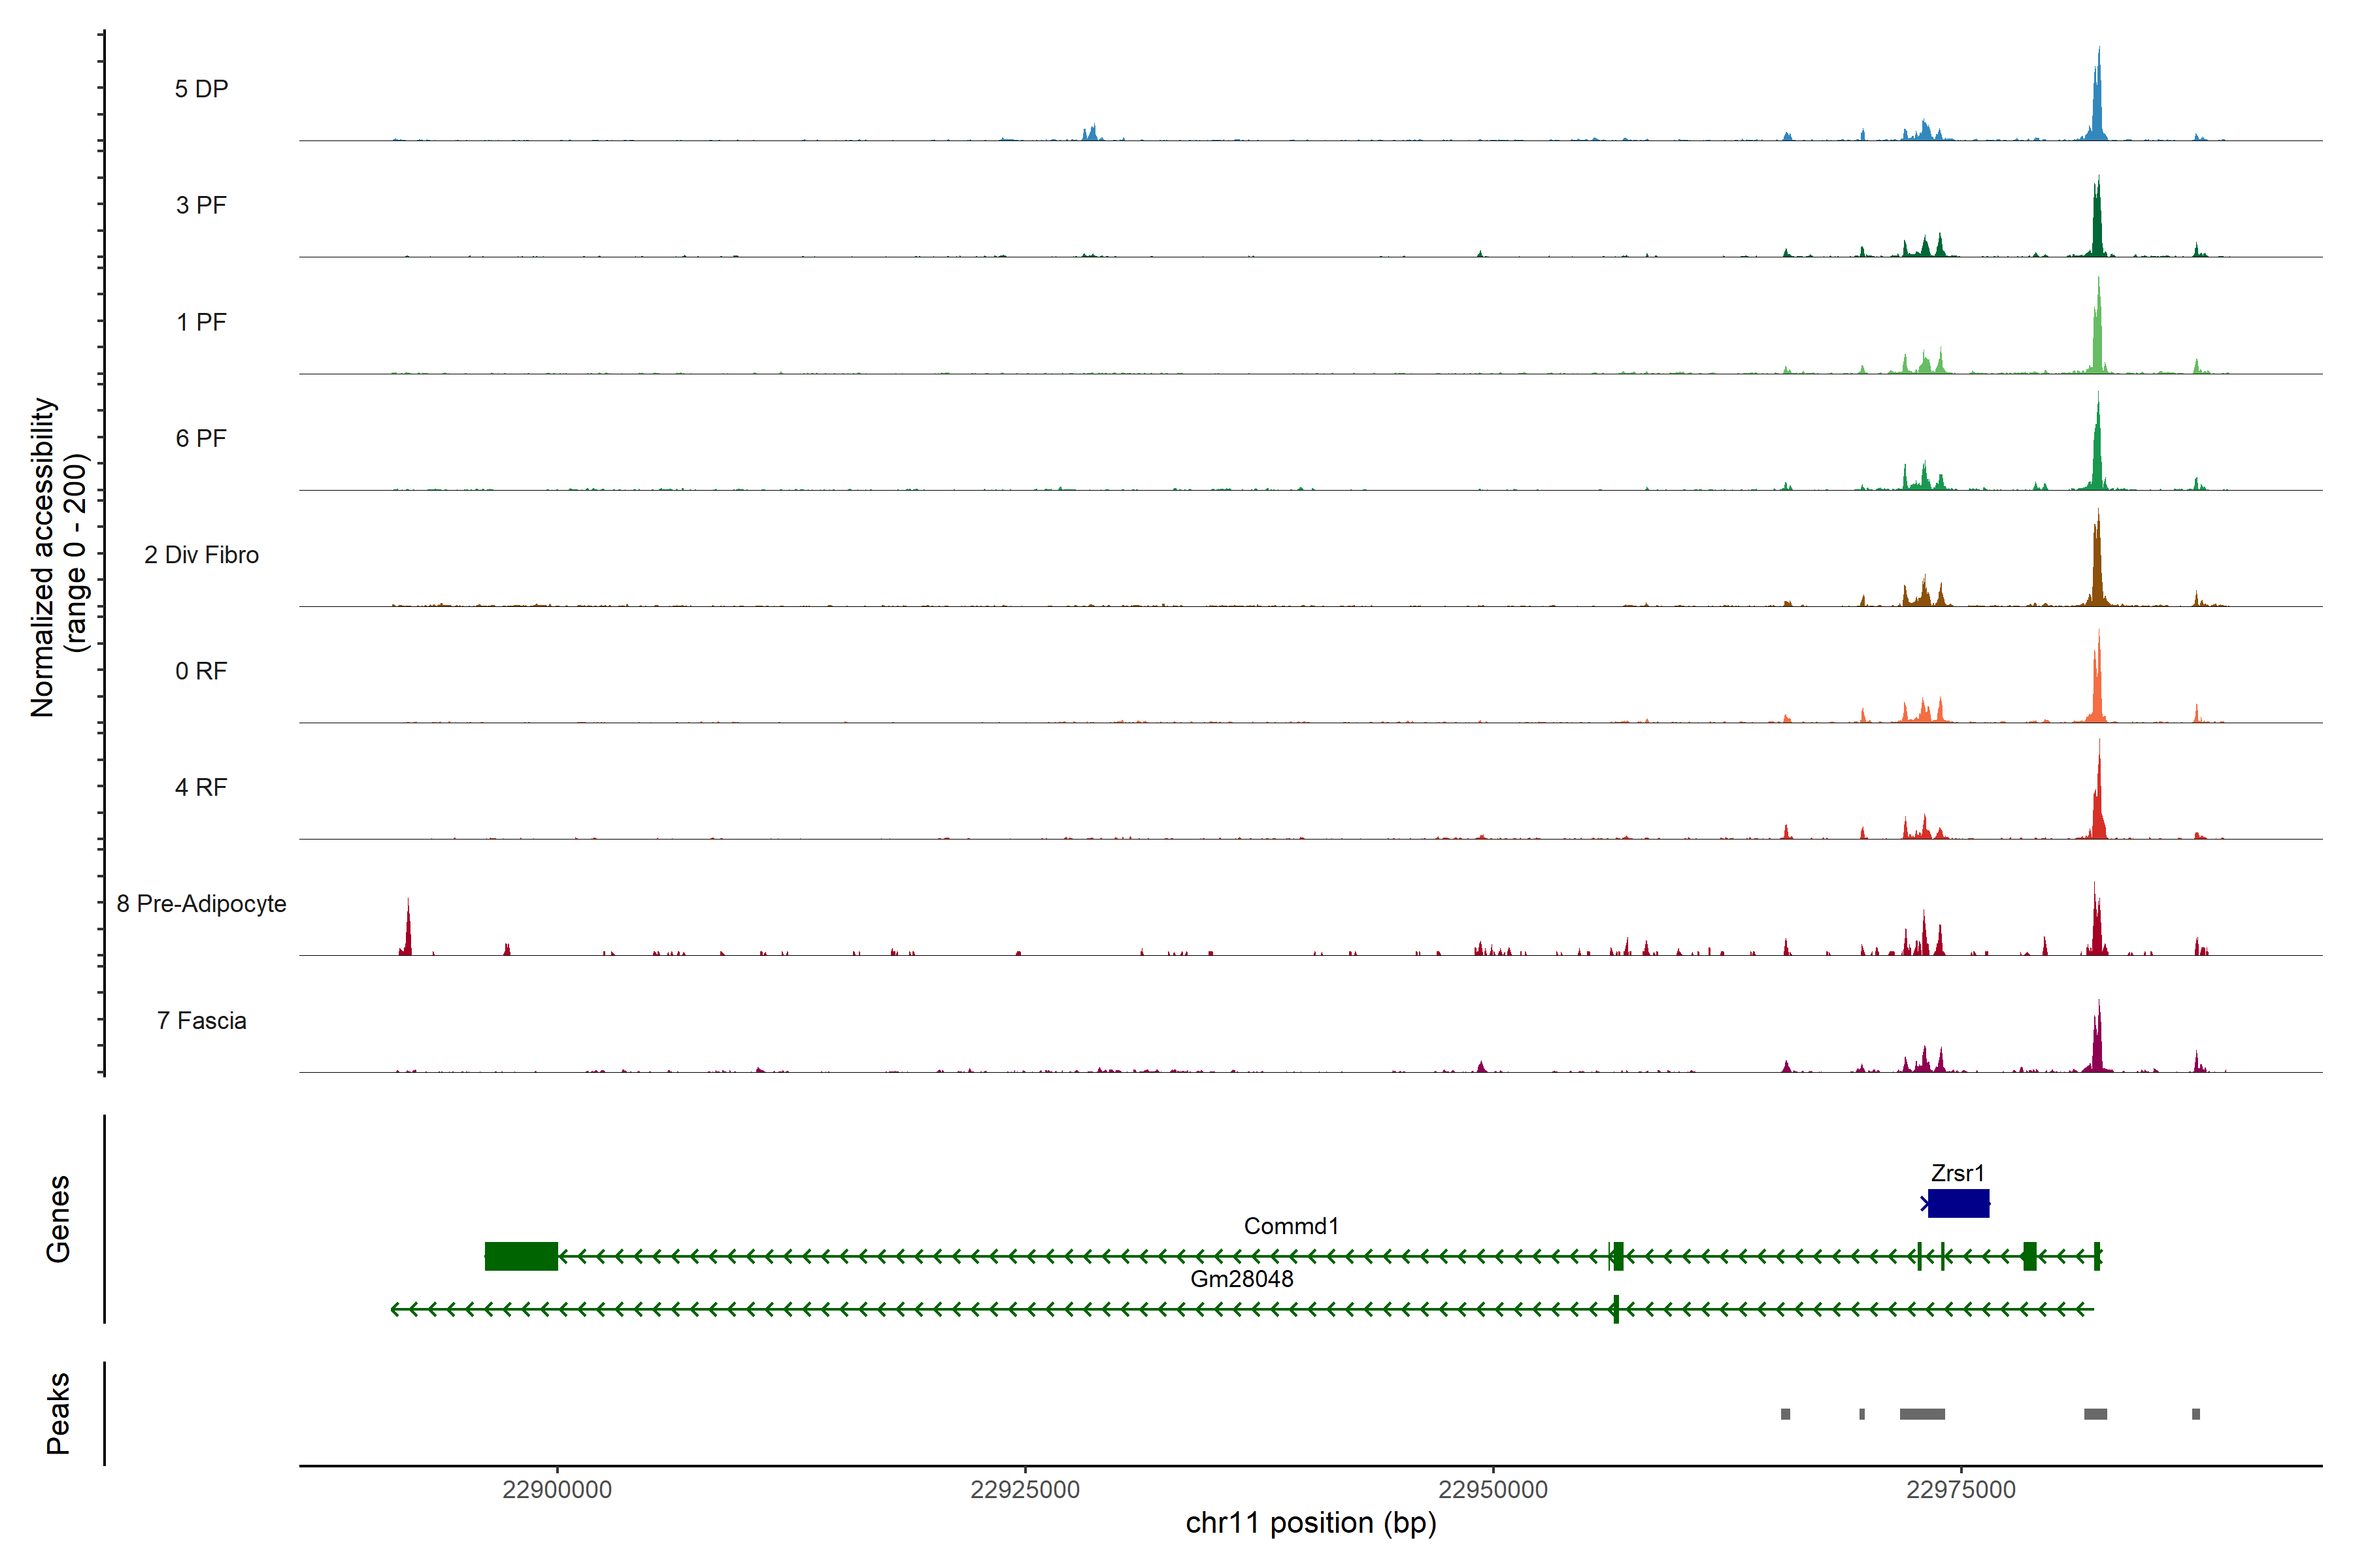Click the Zrsr1 blue gene box
The image size is (2353, 1568).
[x=1958, y=1203]
